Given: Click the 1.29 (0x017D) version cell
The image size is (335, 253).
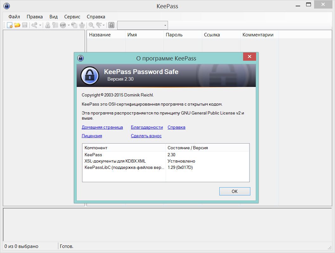Looking at the screenshot, I should click(180, 167).
